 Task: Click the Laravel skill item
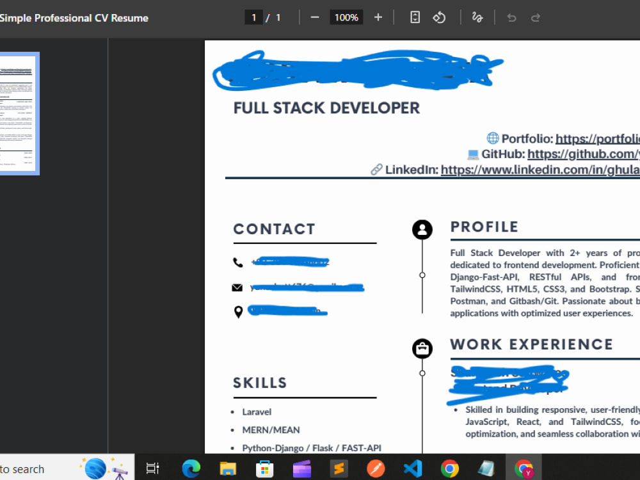257,412
